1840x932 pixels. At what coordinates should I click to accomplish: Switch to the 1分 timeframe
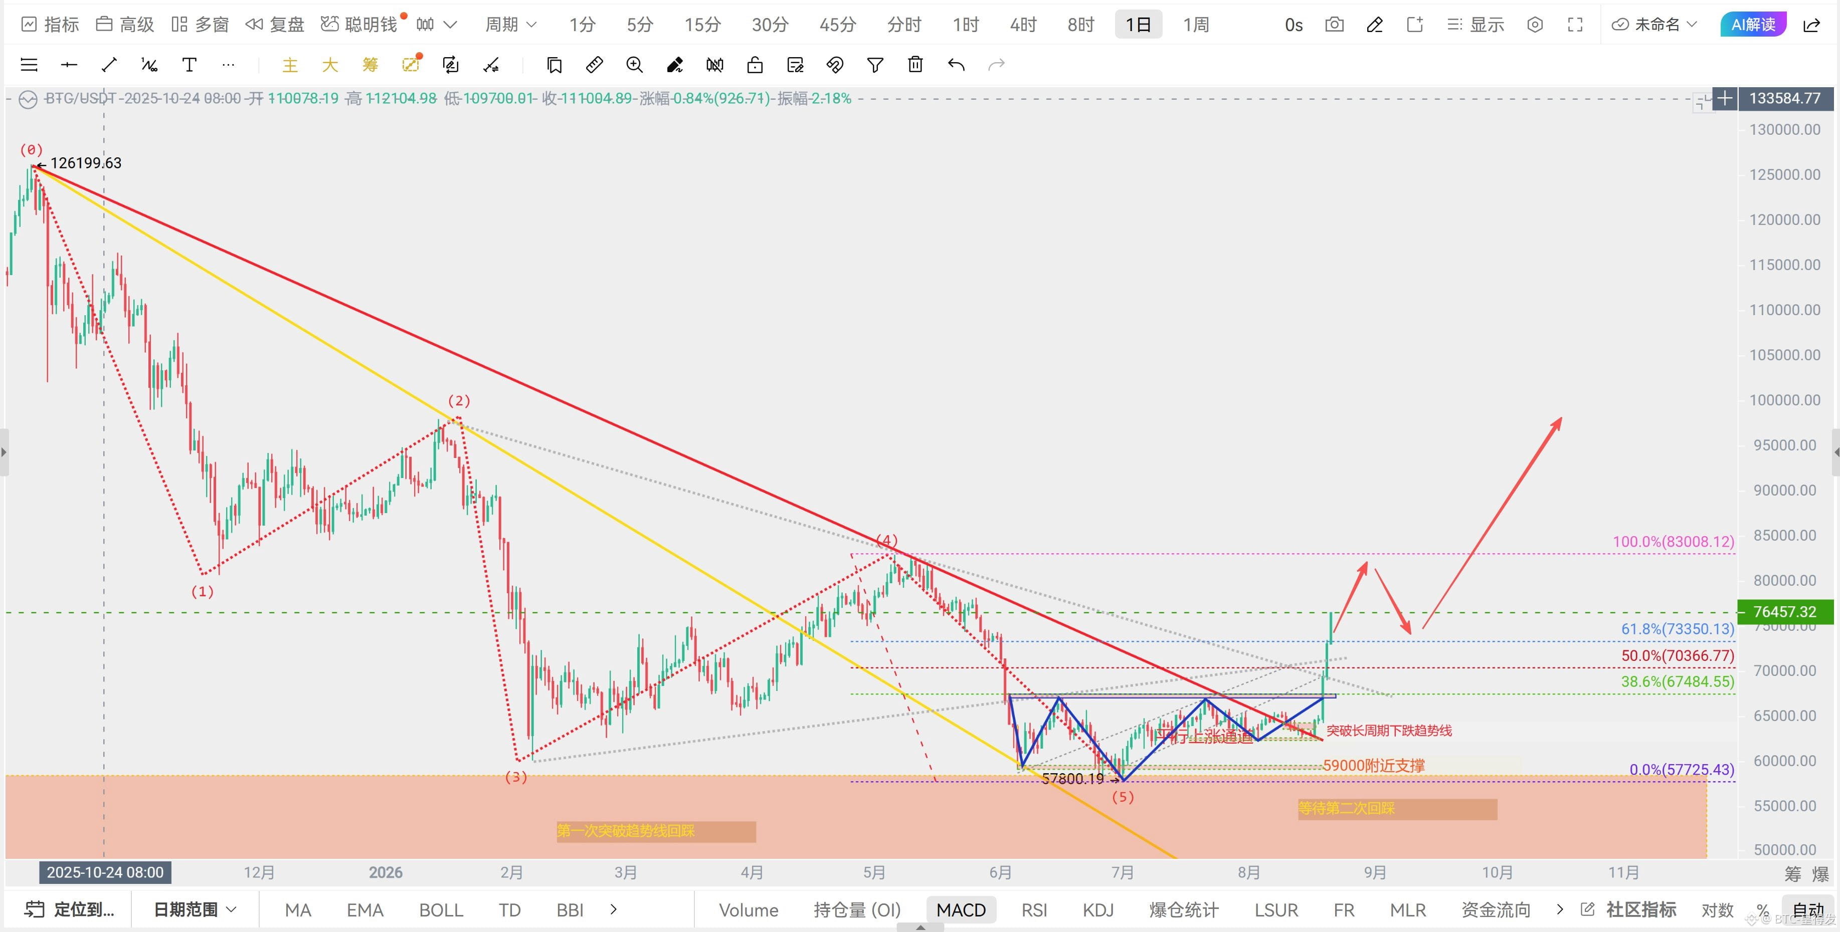[x=582, y=25]
